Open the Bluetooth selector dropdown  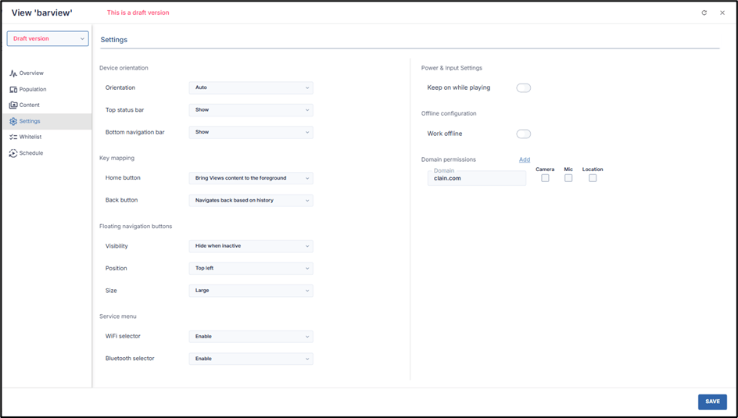click(x=251, y=359)
